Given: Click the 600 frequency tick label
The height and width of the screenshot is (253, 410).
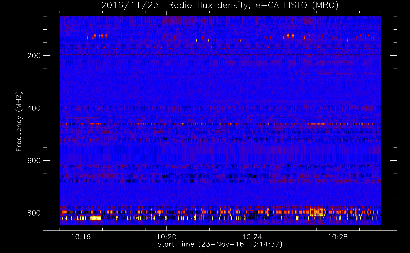Looking at the screenshot, I should click(x=34, y=161).
